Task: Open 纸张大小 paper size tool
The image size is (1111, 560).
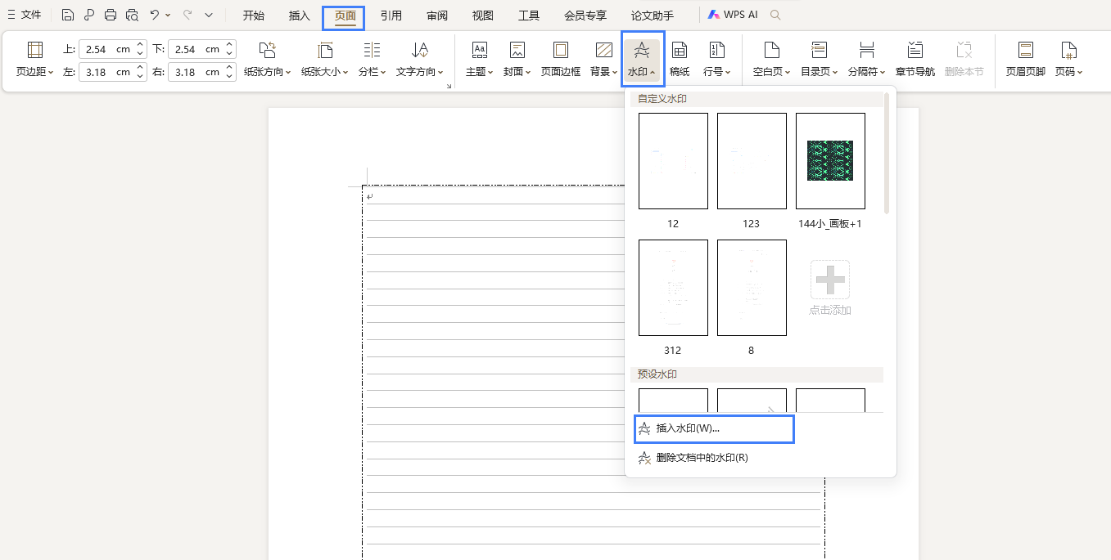Action: (x=325, y=60)
